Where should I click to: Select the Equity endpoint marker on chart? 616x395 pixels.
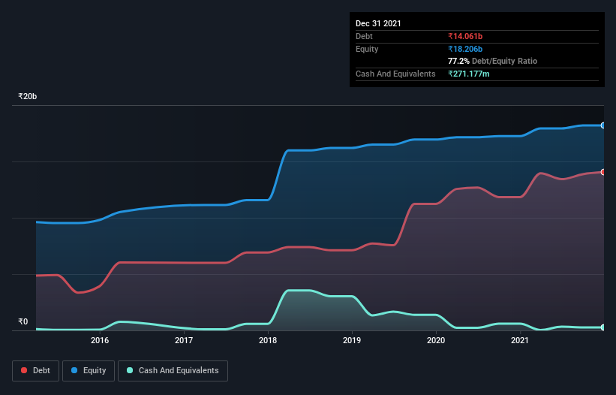(603, 125)
